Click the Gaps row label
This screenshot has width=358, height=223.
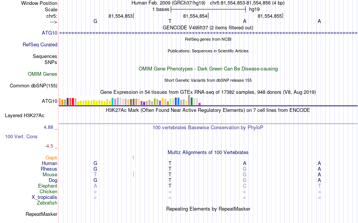point(51,157)
